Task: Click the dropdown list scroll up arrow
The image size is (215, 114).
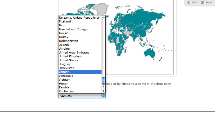Action: point(103,87)
